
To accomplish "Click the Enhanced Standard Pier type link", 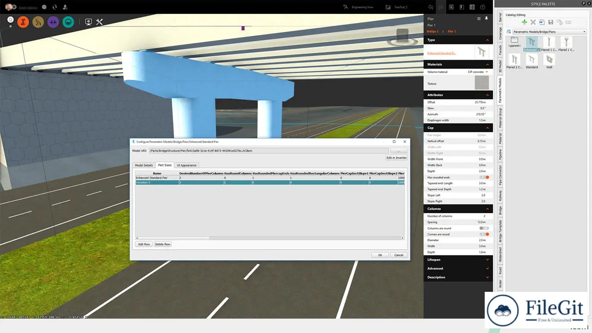I will [442, 53].
